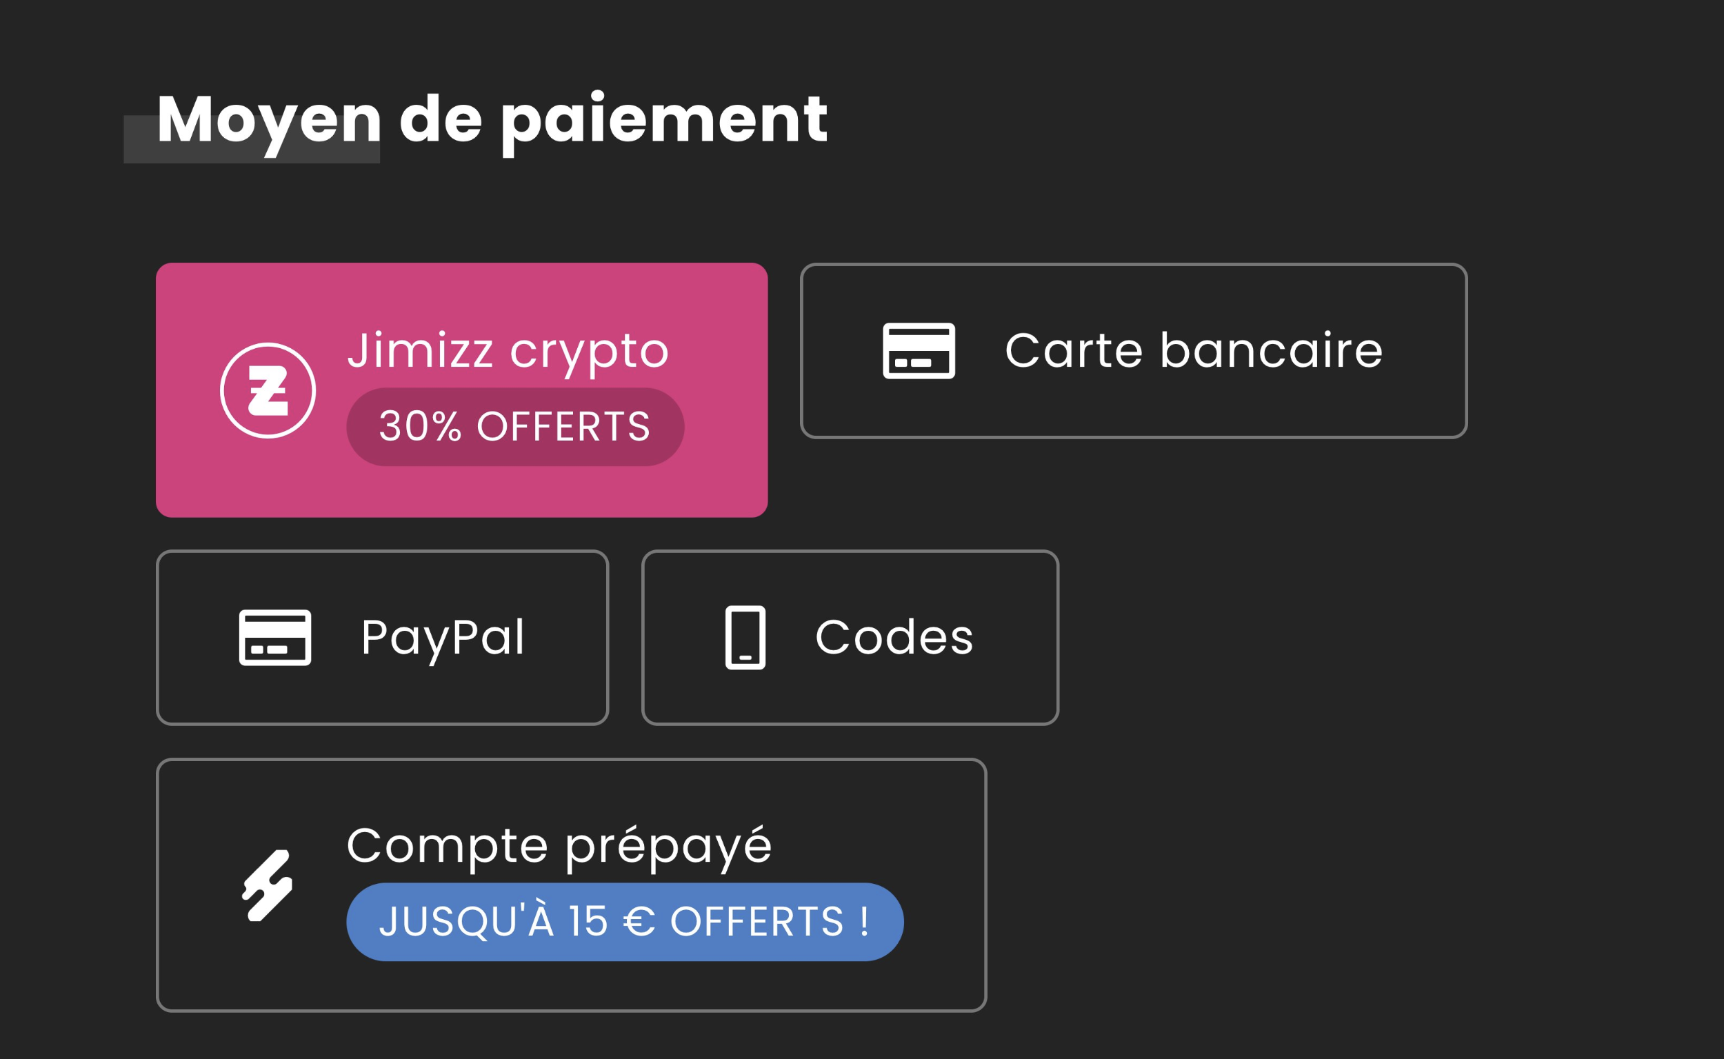
Task: Click the Compte prépayé logo icon
Action: coord(267,885)
